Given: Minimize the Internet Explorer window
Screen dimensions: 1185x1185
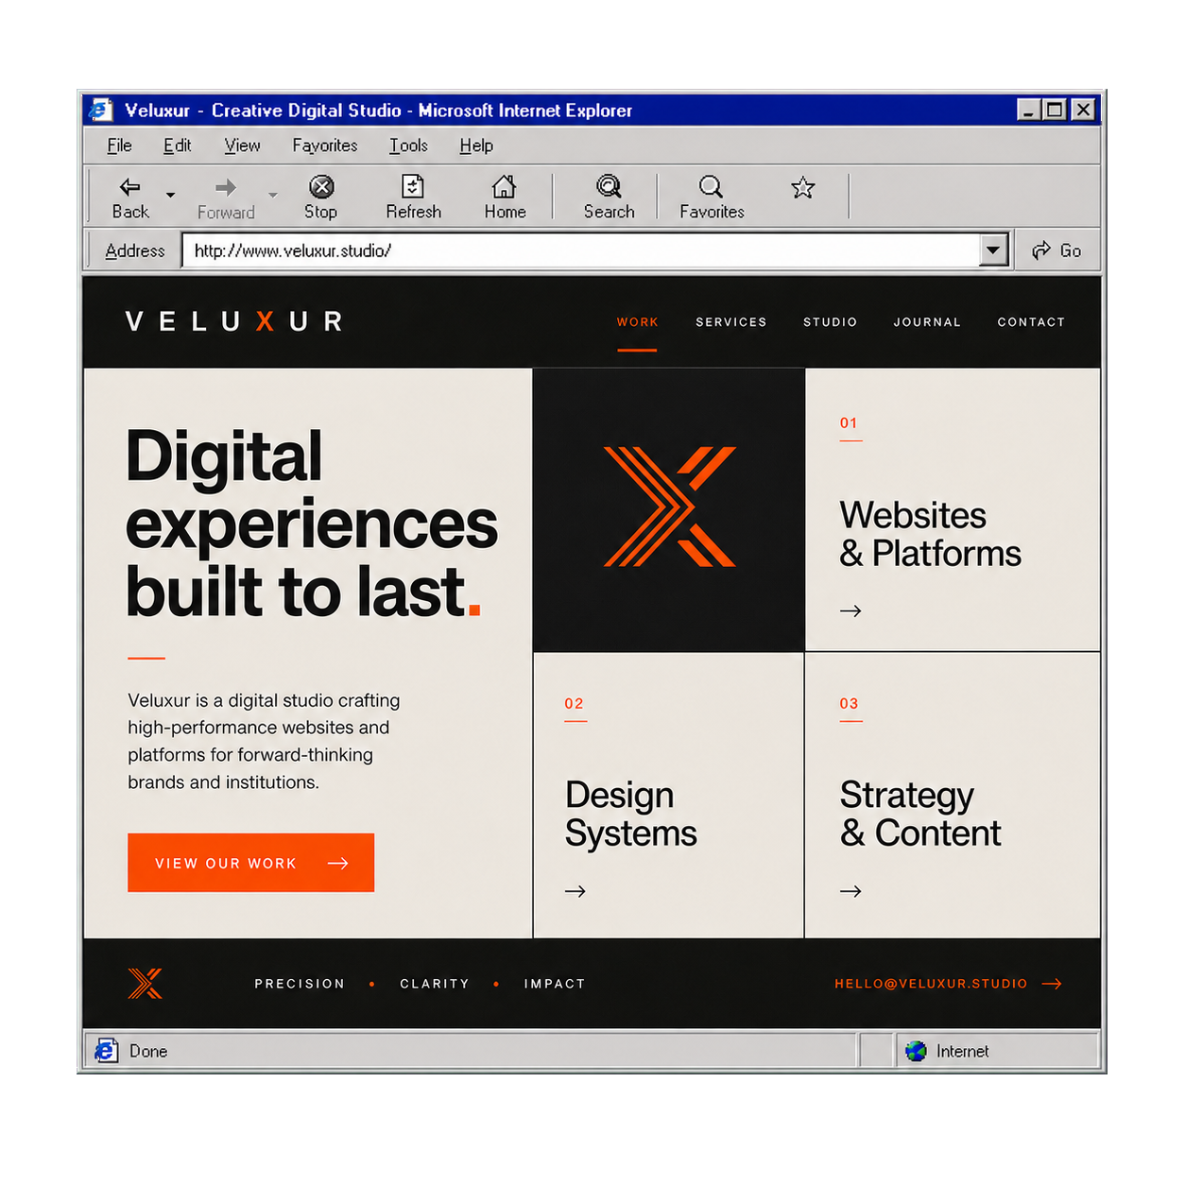Looking at the screenshot, I should tap(1029, 110).
